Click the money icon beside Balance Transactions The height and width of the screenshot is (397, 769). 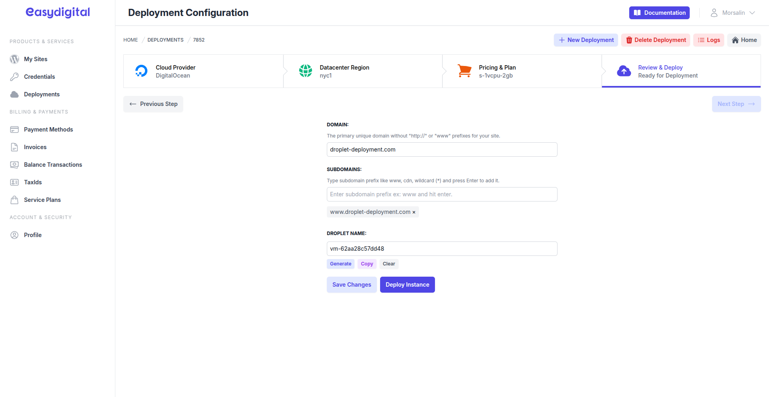[x=14, y=165]
